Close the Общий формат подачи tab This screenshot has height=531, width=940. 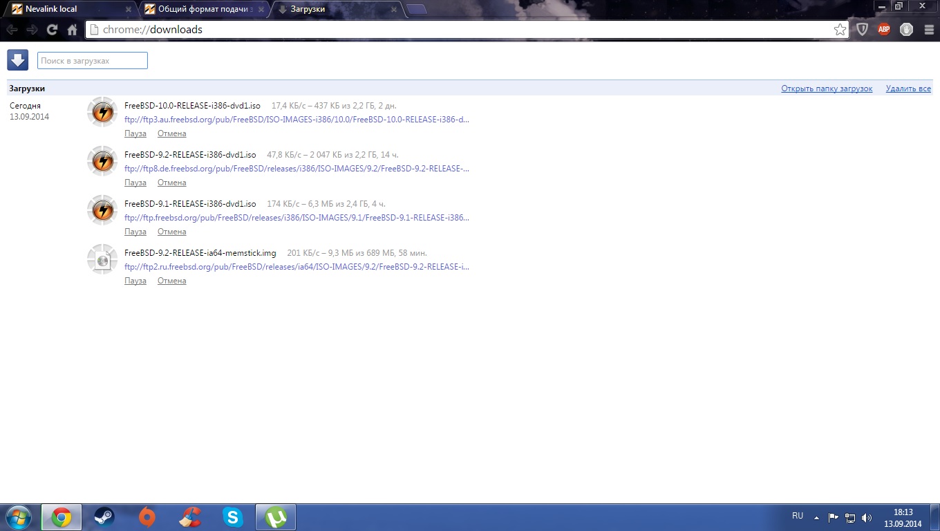point(261,10)
